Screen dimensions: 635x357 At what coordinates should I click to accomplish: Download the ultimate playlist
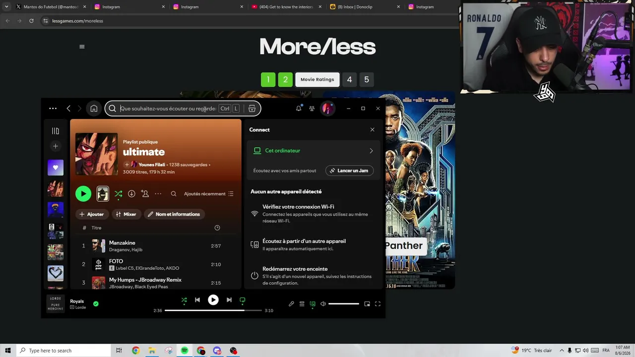(x=131, y=194)
